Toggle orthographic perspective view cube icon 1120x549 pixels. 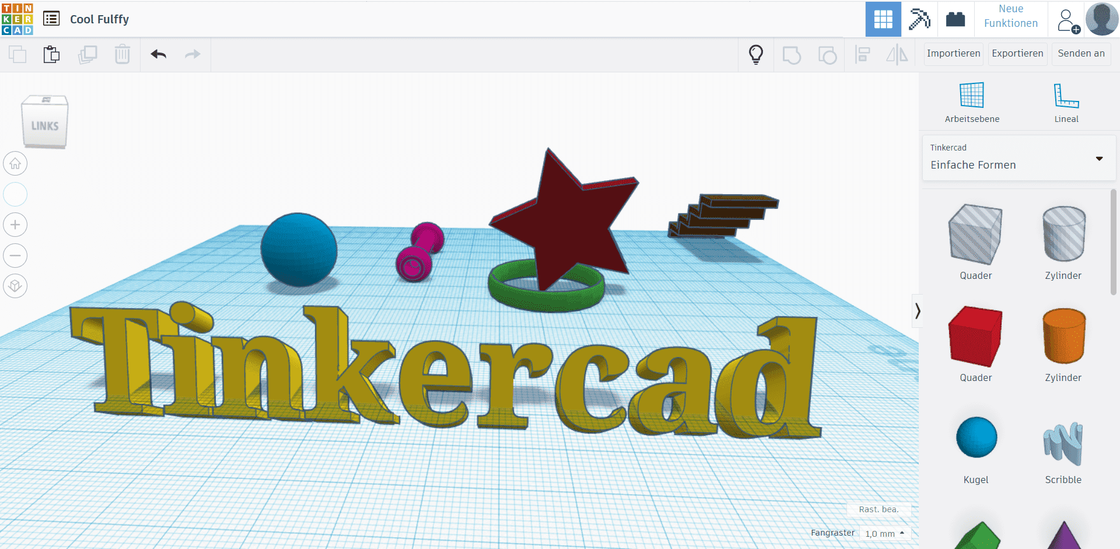tap(15, 286)
